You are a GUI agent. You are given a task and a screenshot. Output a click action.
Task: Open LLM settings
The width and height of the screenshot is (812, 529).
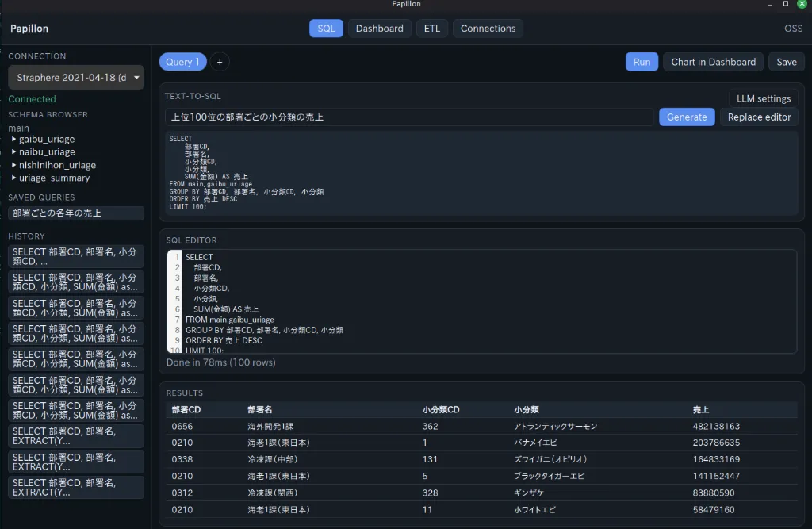click(x=764, y=98)
